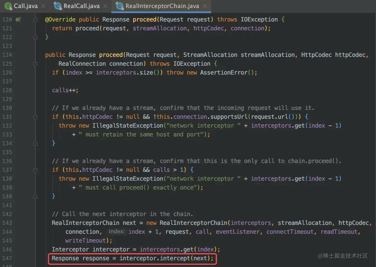This screenshot has height=267, width=376.
Task: Click 'AssertionError' on line 126
Action: click(224, 73)
